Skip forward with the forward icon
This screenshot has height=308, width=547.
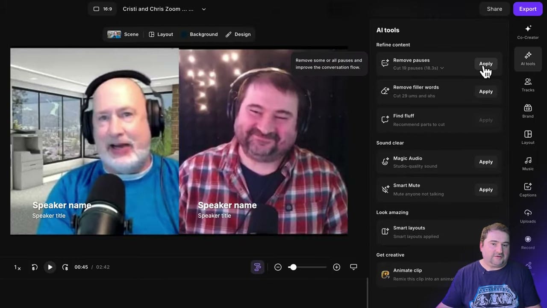65,267
